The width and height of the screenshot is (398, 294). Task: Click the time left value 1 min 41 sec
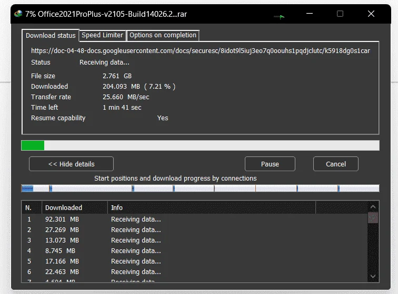click(122, 108)
